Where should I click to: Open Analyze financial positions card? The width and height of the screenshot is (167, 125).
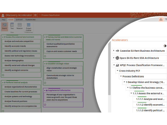21,101
